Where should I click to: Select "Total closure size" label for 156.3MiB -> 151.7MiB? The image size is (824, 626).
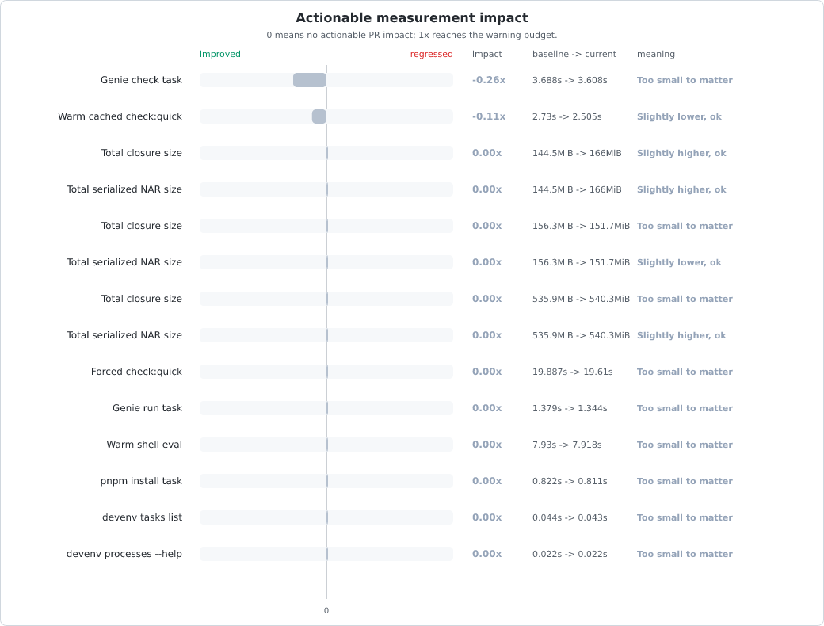click(x=141, y=226)
